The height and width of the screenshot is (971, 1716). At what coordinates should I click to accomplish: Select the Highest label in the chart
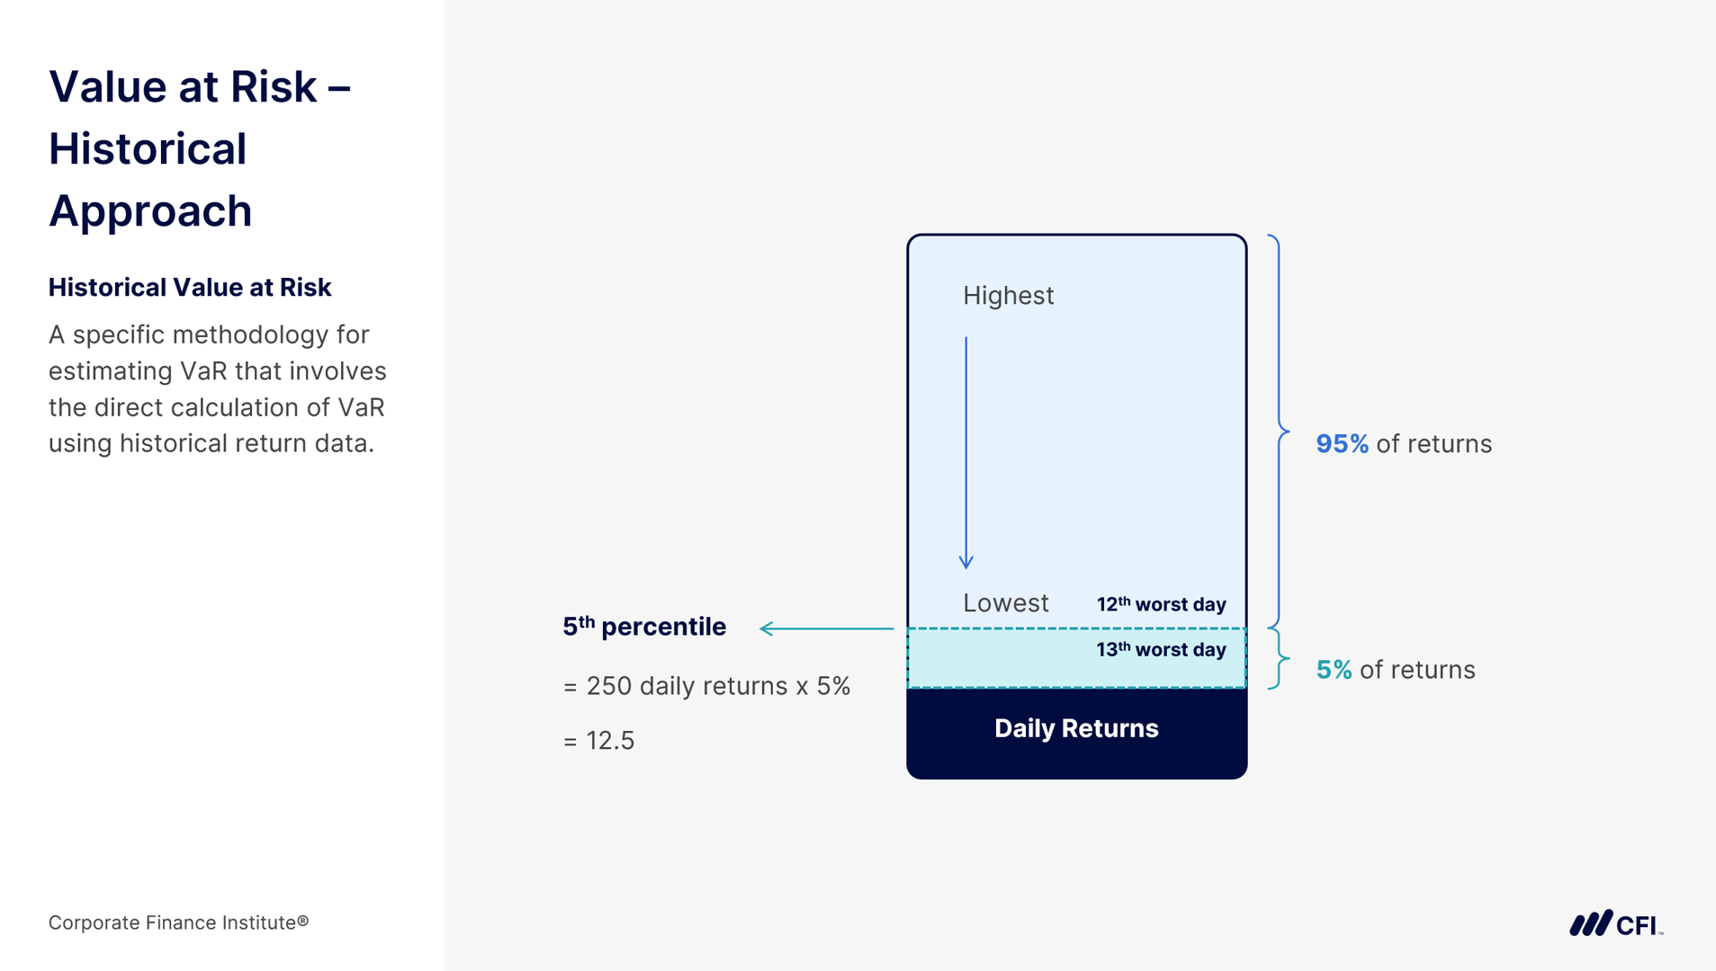point(1008,296)
